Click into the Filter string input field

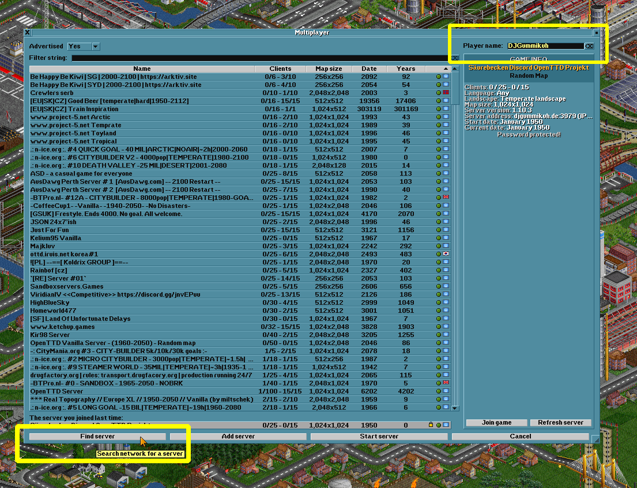tap(261, 58)
